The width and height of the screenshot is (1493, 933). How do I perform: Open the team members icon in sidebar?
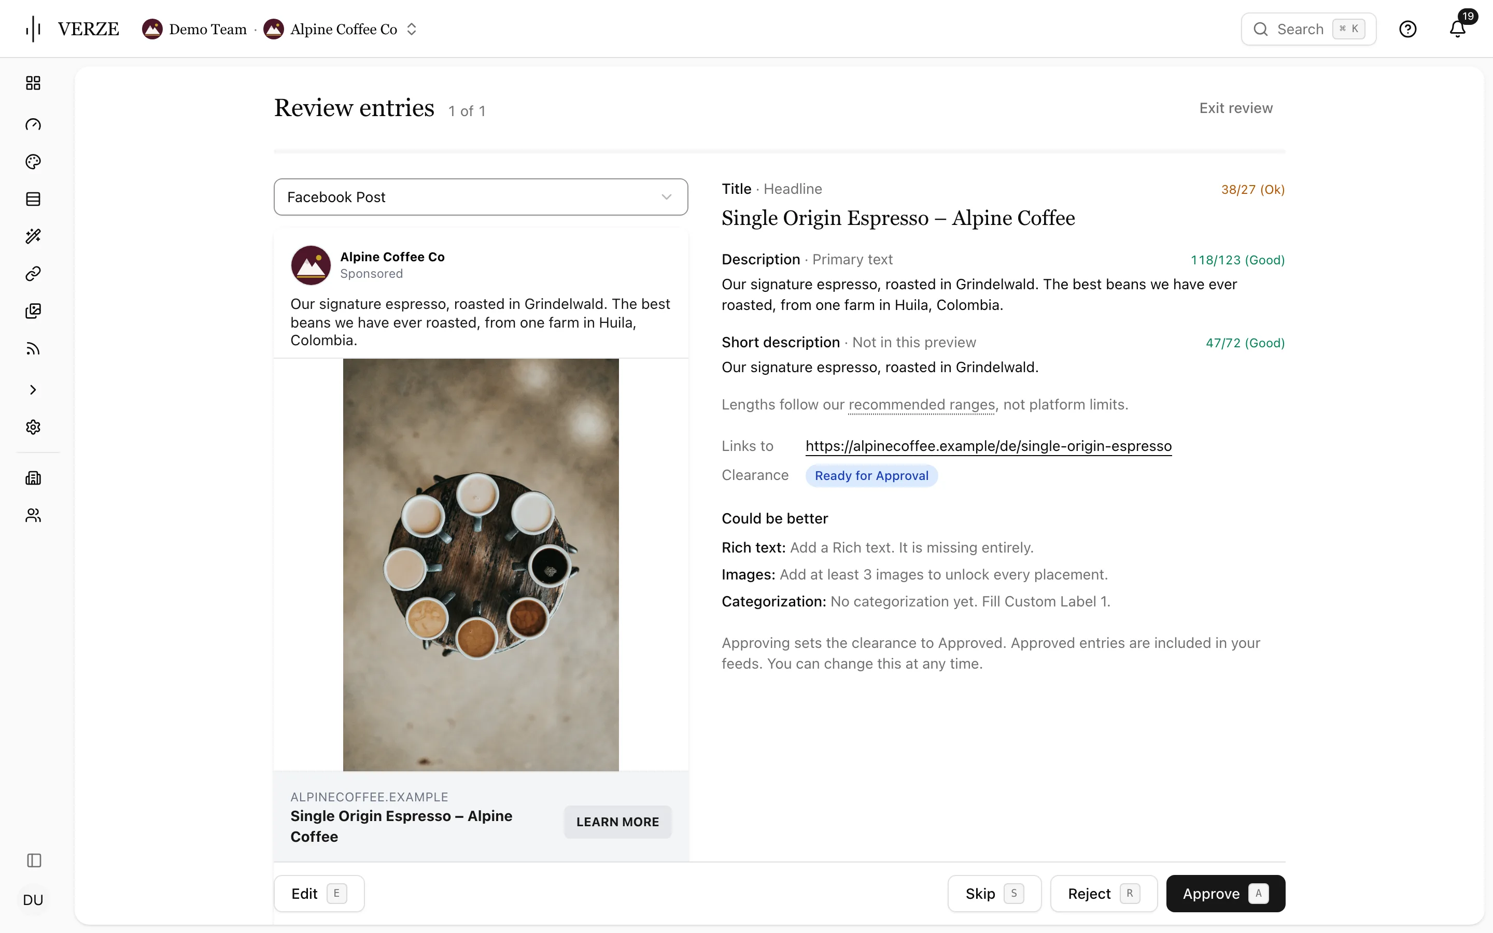[x=33, y=515]
